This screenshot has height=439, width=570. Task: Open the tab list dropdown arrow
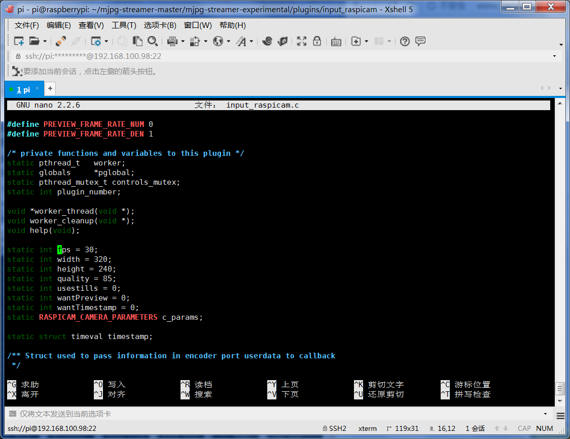coord(560,88)
